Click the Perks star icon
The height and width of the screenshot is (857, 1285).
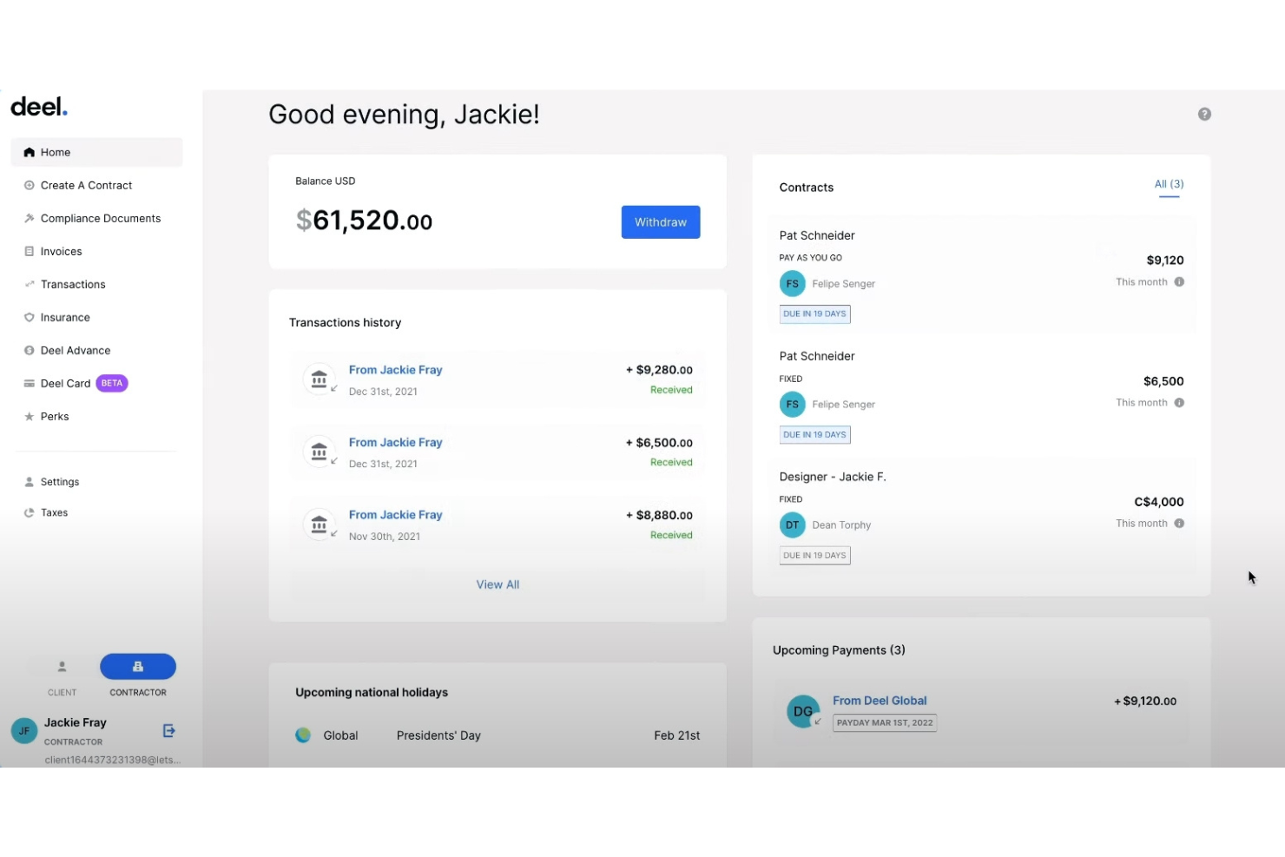coord(30,416)
